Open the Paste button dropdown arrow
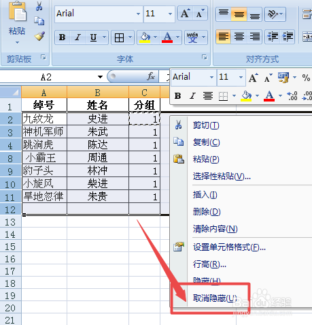The height and width of the screenshot is (325, 312). click(x=17, y=42)
